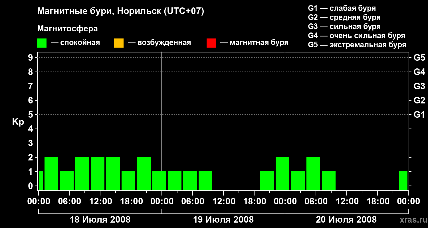428x228 pixels.
Task: Click the '— магнитная буря' legend label
Action: coord(254,43)
